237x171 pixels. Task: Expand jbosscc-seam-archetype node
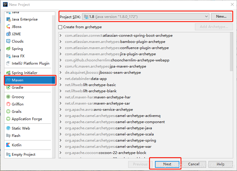(61, 72)
